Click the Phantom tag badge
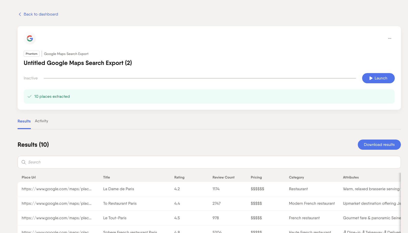This screenshot has width=408, height=233. [32, 54]
